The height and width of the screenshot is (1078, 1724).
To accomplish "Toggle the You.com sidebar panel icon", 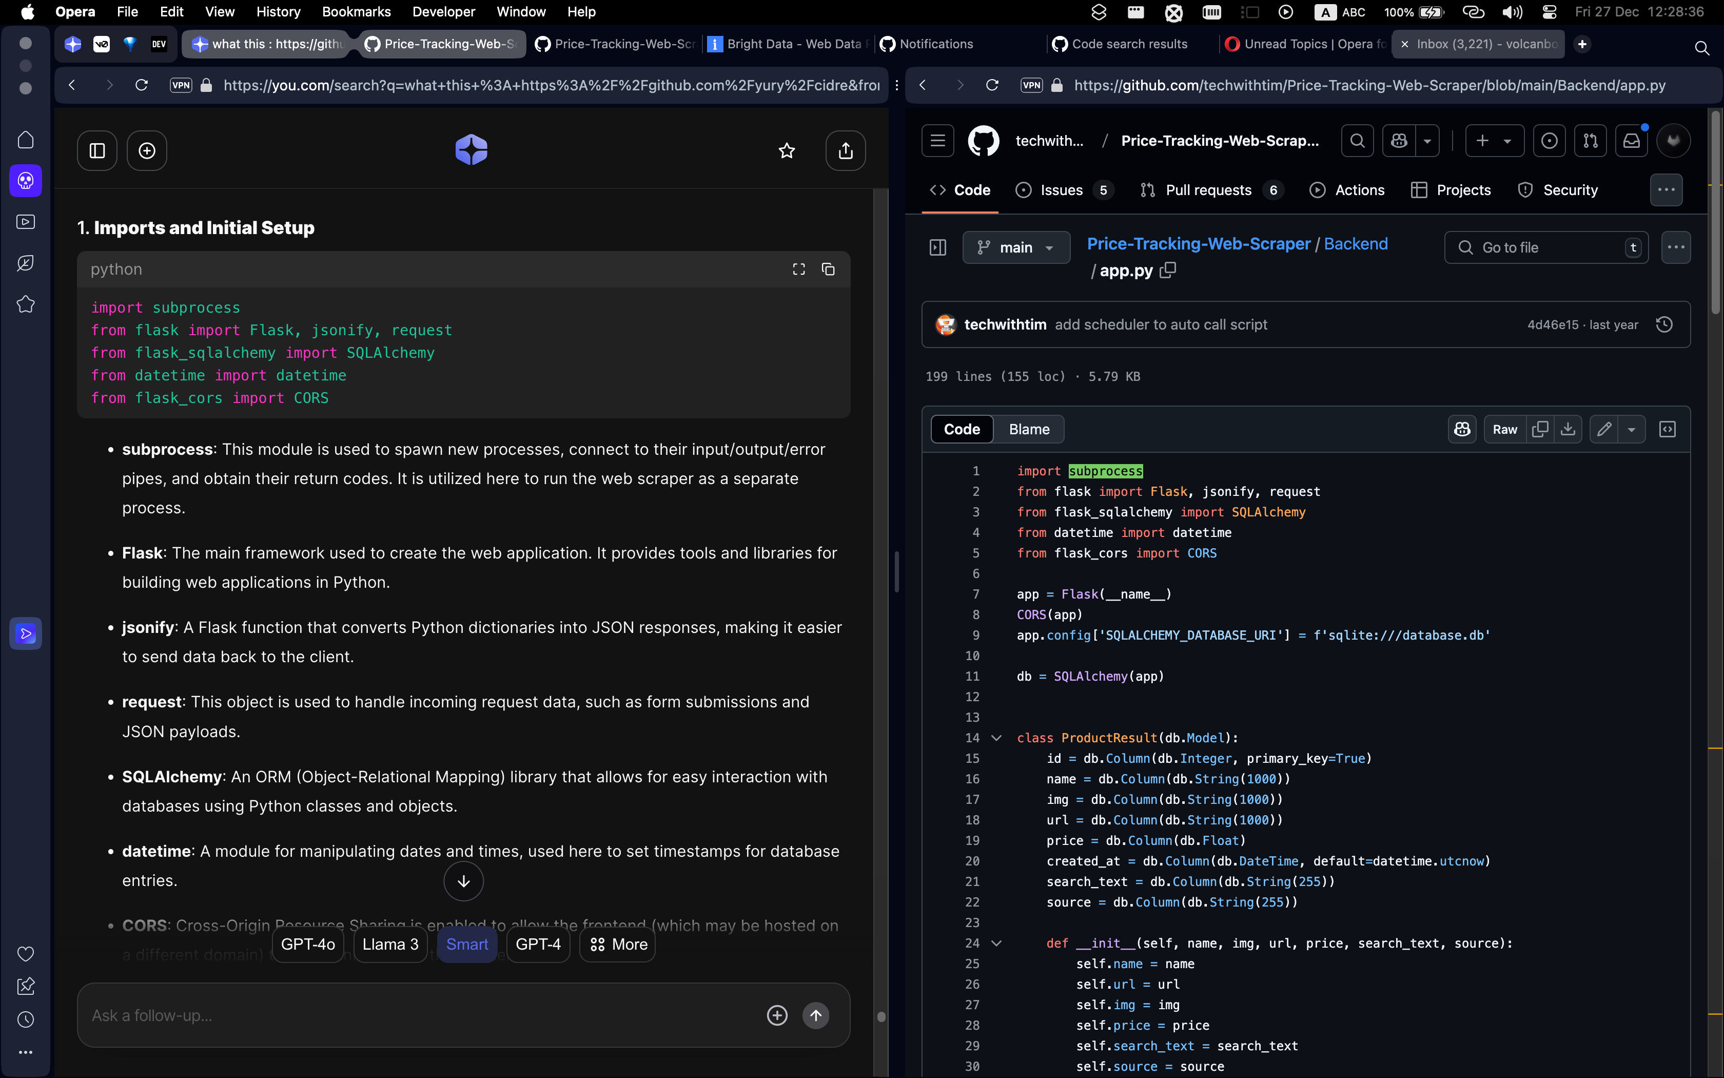I will tap(97, 150).
